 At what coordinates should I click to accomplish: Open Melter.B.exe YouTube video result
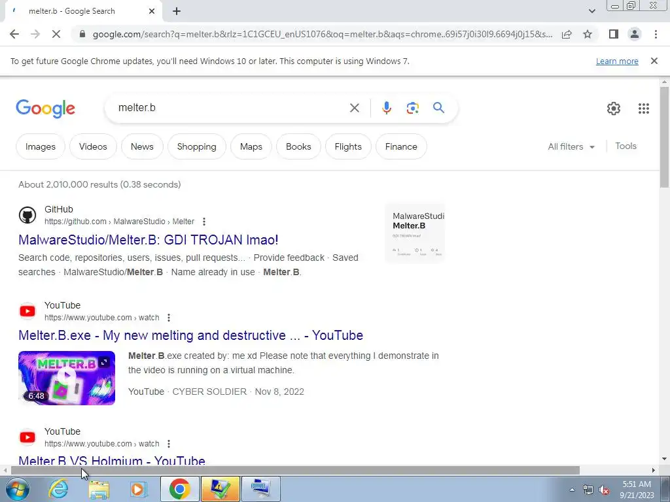[x=190, y=335]
